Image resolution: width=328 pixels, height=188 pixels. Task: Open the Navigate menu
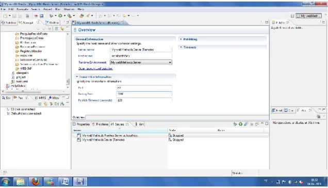tap(22, 9)
